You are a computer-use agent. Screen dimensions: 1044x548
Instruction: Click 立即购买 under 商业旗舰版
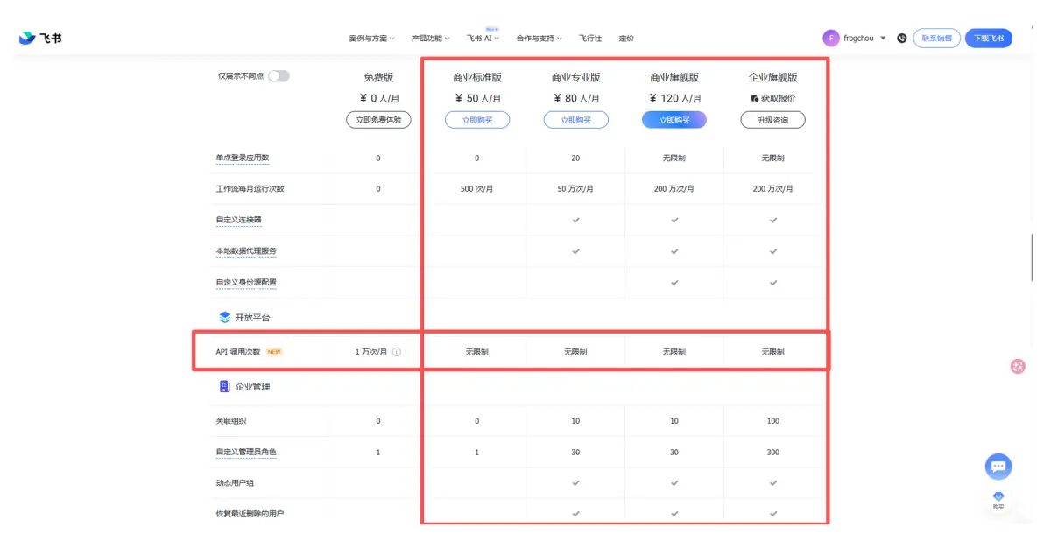674,120
